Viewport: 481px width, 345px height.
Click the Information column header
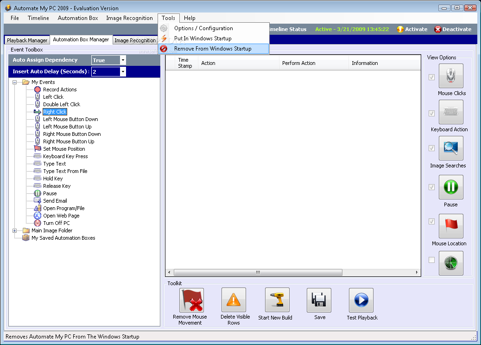[384, 63]
